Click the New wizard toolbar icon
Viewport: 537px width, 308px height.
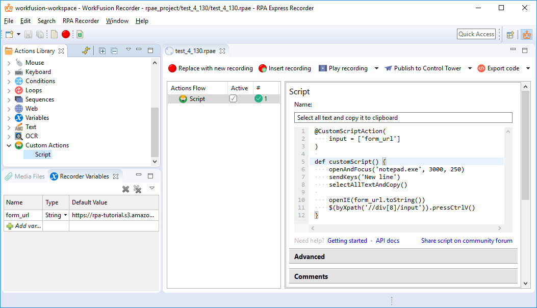click(9, 34)
